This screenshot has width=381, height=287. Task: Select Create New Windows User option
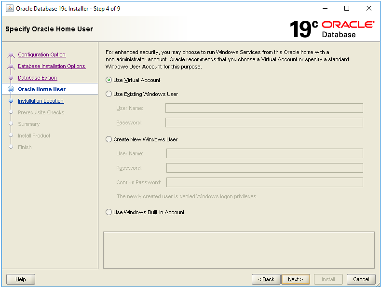[x=109, y=139]
